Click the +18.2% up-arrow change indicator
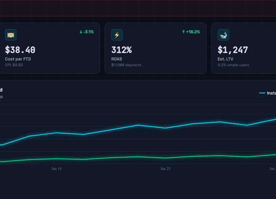 coord(191,32)
